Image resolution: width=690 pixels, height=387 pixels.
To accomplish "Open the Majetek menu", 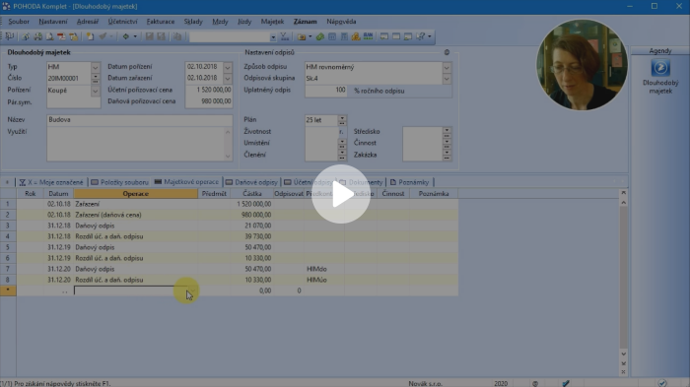I will point(272,21).
